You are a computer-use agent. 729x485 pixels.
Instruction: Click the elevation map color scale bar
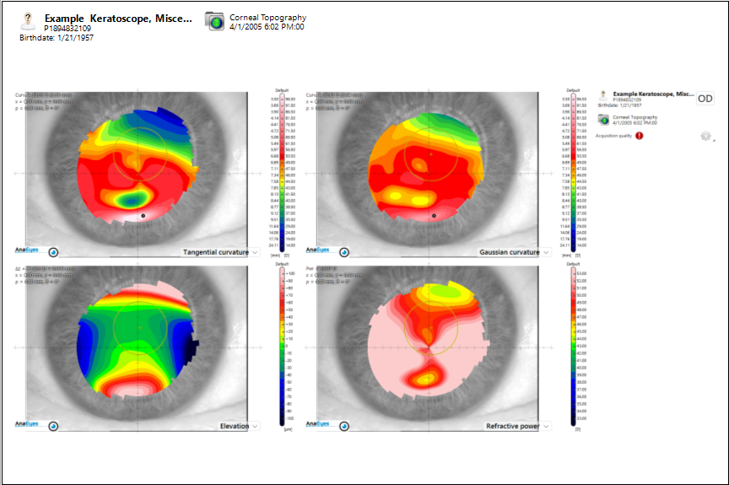[279, 346]
